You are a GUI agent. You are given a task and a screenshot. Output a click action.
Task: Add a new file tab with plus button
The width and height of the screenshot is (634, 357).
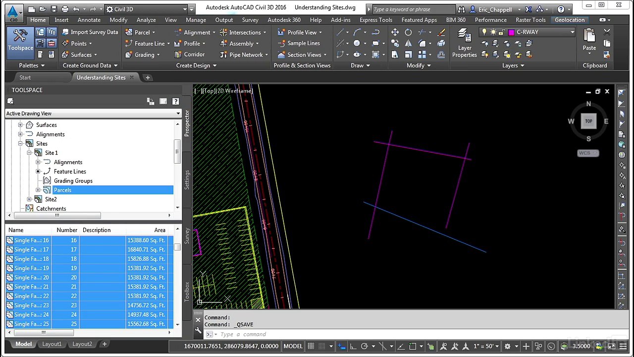148,78
